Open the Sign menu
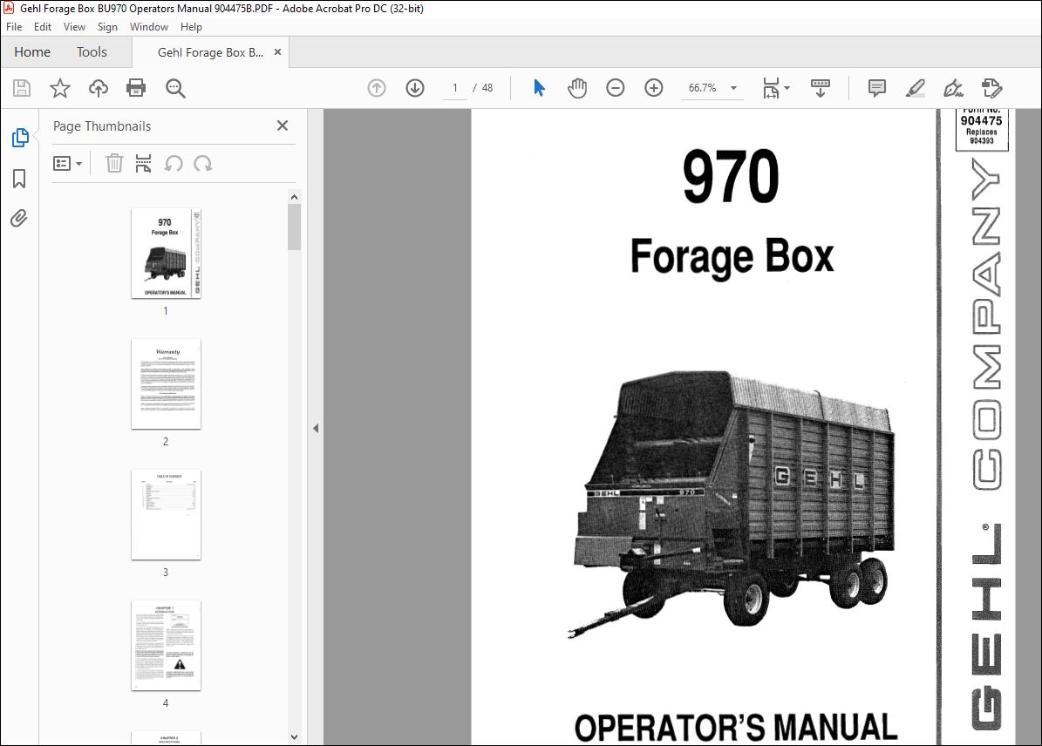The image size is (1042, 746). click(107, 26)
